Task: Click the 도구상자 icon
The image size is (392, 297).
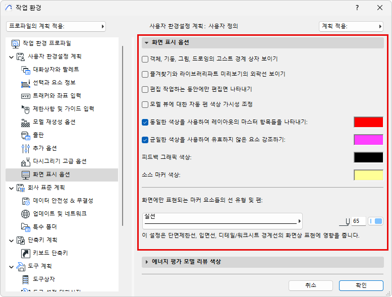Action: (x=26, y=279)
